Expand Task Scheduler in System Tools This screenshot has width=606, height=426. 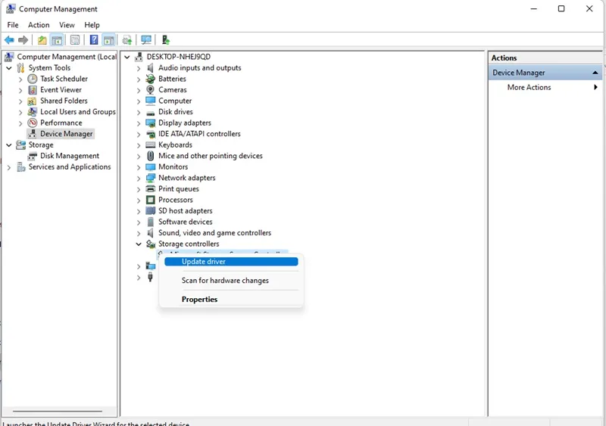pyautogui.click(x=20, y=79)
